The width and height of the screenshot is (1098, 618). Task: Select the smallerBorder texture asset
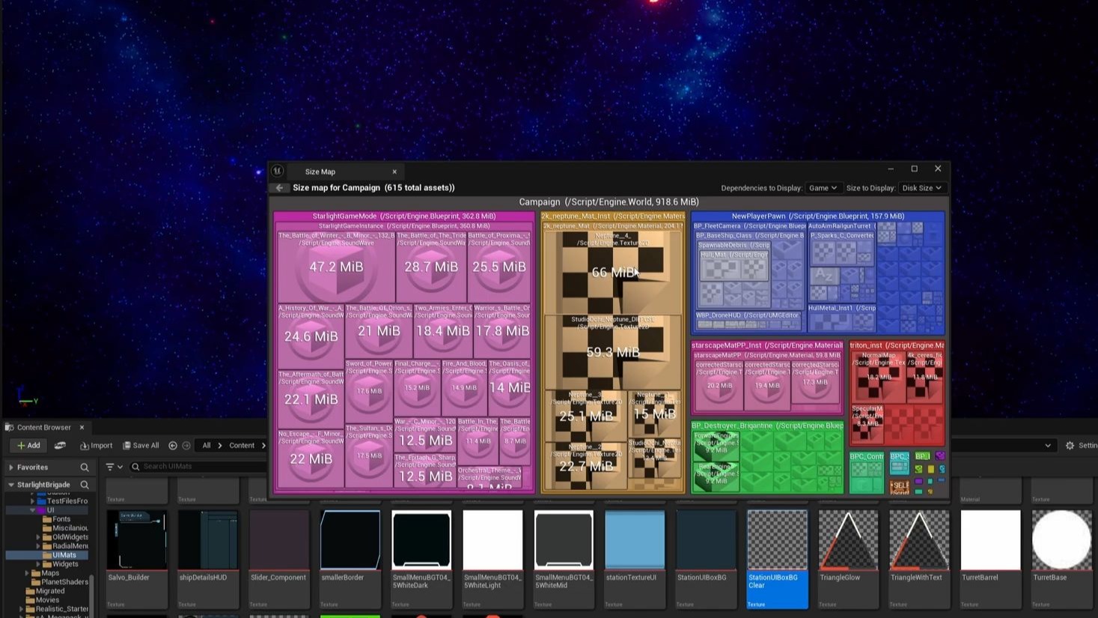[350, 559]
